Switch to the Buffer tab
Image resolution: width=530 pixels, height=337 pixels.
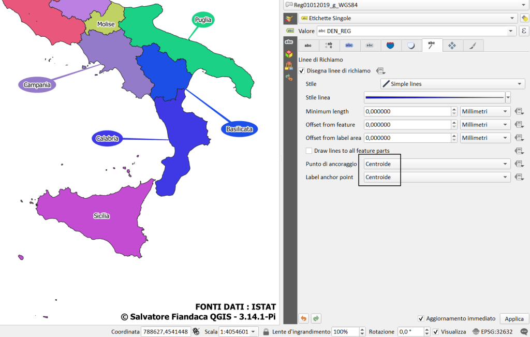pyautogui.click(x=349, y=46)
